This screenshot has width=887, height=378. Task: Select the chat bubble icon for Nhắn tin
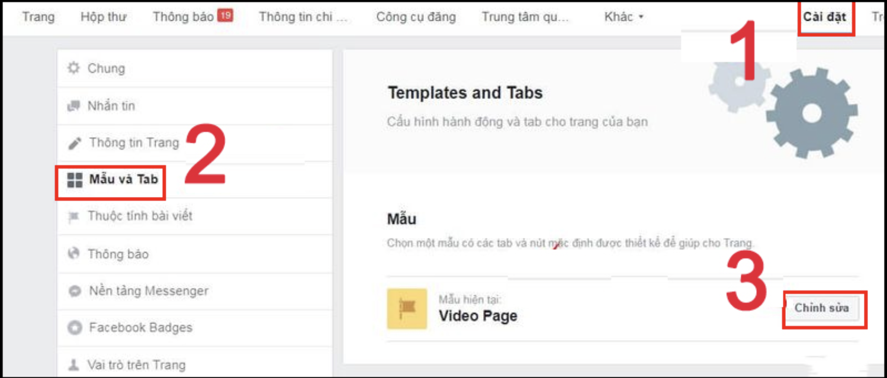click(75, 105)
